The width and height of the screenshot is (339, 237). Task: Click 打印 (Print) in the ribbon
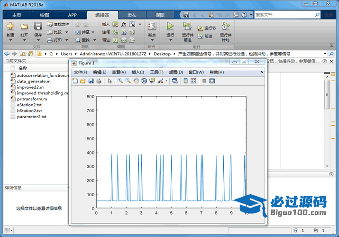click(x=55, y=40)
